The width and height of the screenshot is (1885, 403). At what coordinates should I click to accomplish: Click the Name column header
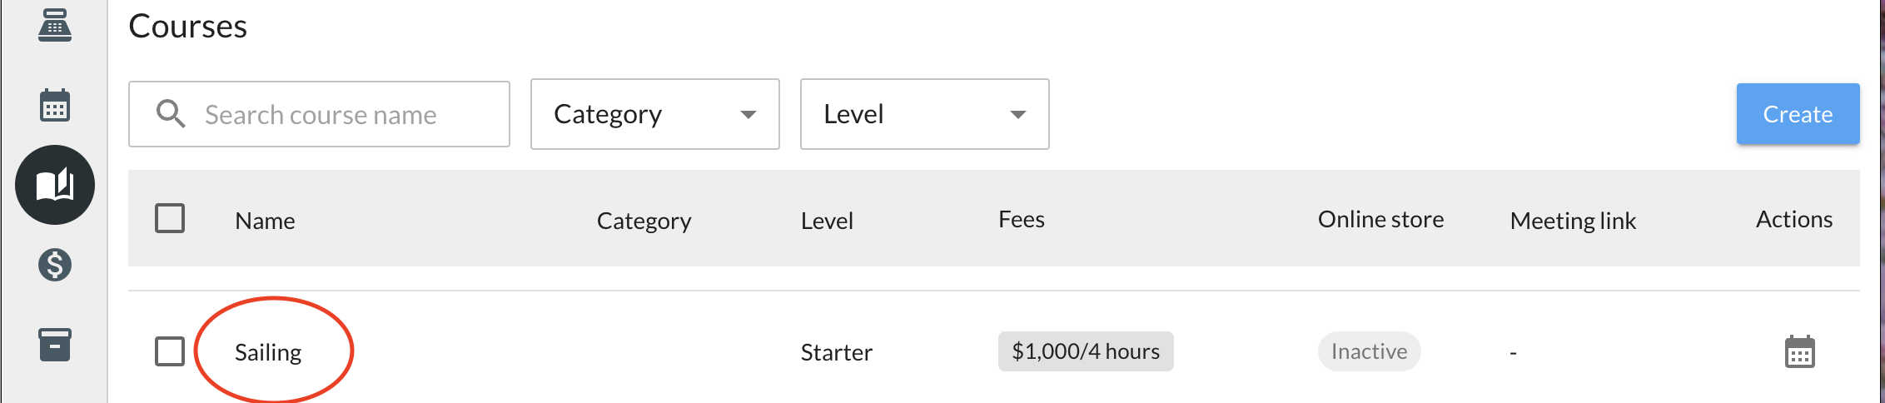click(x=265, y=221)
